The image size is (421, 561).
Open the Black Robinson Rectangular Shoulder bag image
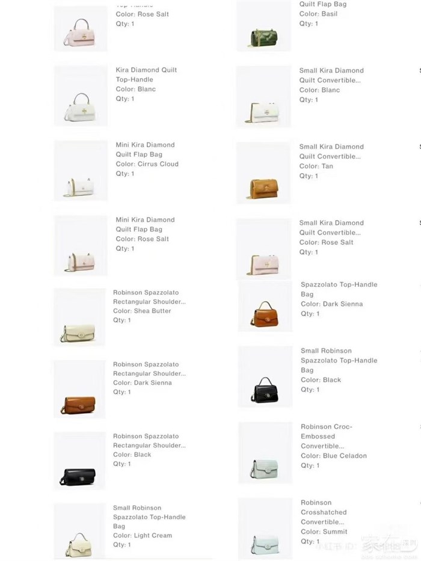pos(79,461)
